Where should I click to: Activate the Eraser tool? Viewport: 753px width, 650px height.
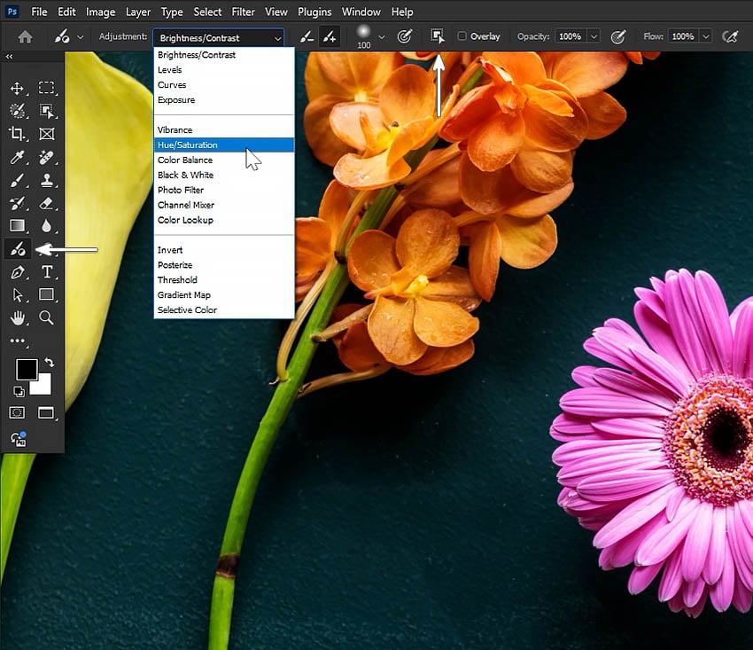coord(47,204)
